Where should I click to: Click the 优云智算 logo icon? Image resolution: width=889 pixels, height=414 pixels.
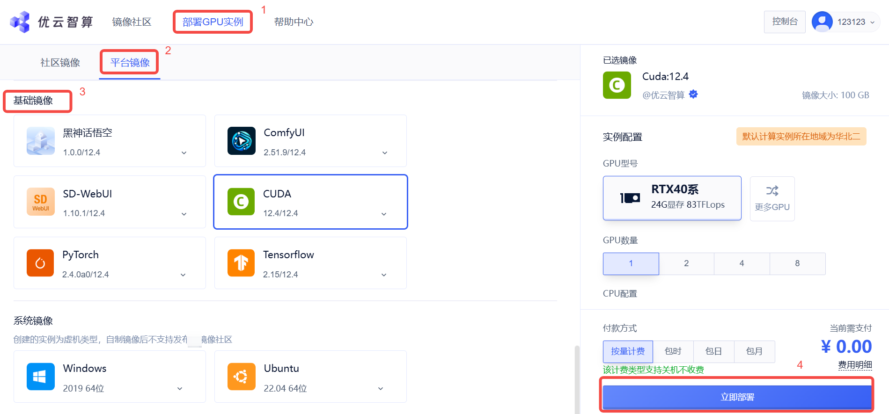pos(20,22)
